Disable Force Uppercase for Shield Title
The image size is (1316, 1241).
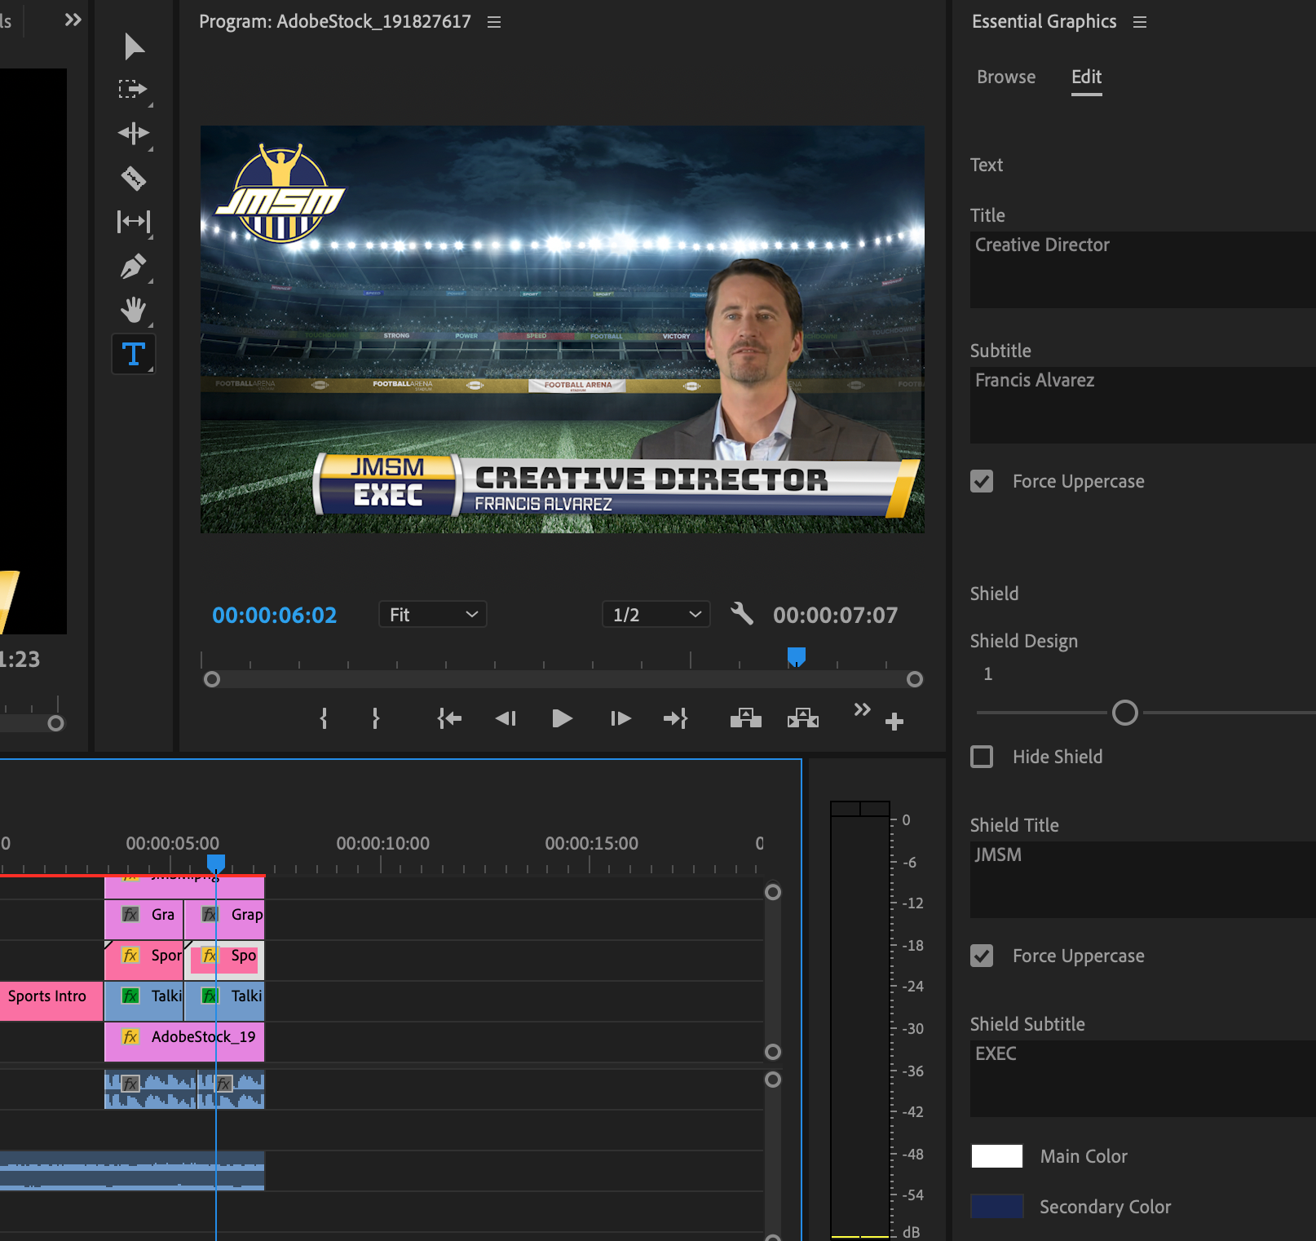[x=982, y=956]
